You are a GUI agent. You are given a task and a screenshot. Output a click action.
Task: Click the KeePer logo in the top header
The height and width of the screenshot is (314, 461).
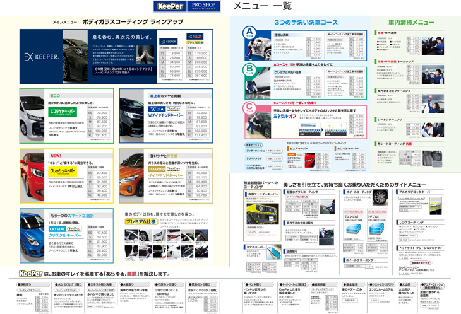coord(170,6)
